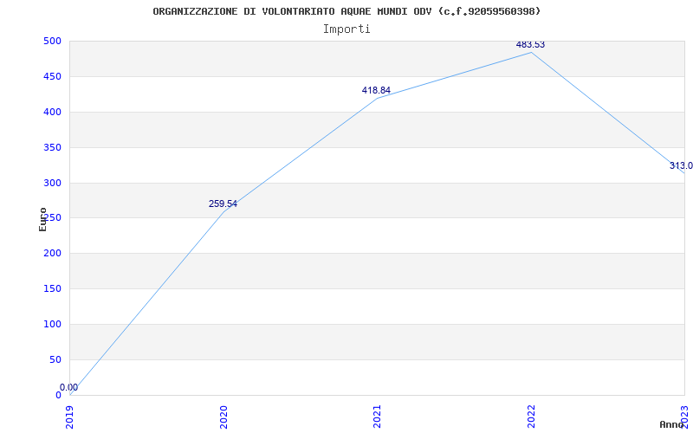Click the 350 y-axis tick label
Viewport: 693px width, 433px height.
pyautogui.click(x=52, y=147)
